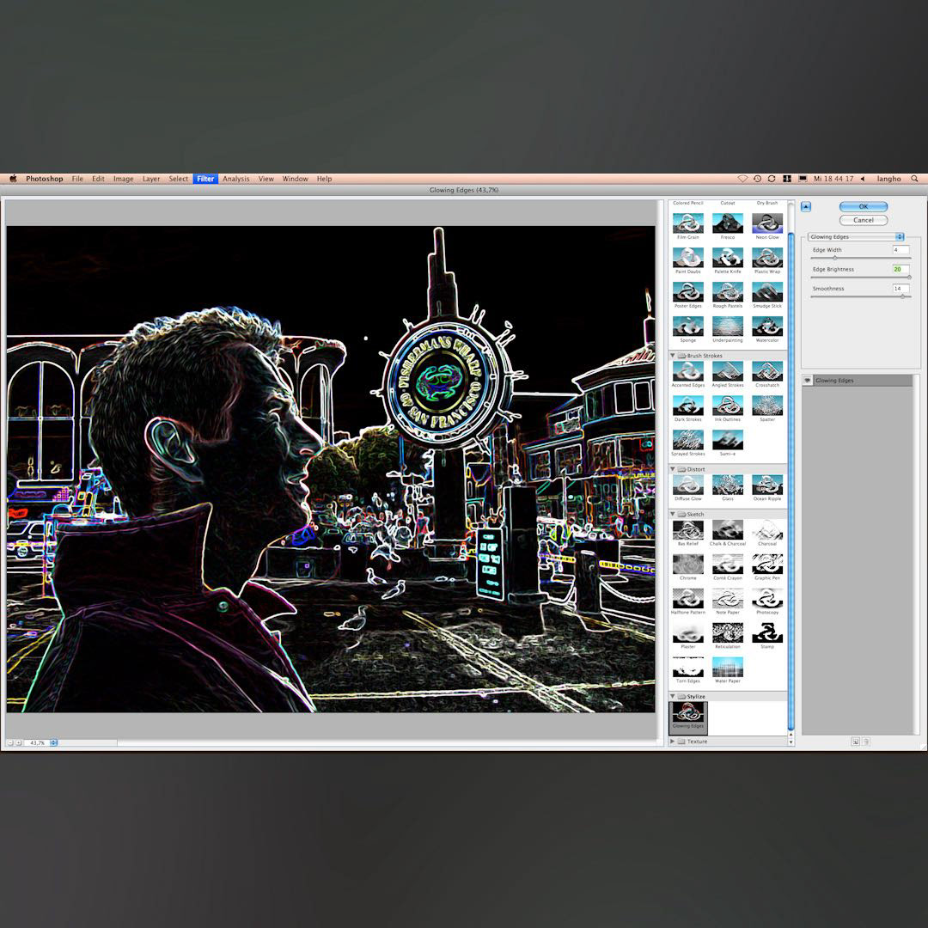Click OK to apply the filter
The width and height of the screenshot is (928, 928).
(x=863, y=206)
